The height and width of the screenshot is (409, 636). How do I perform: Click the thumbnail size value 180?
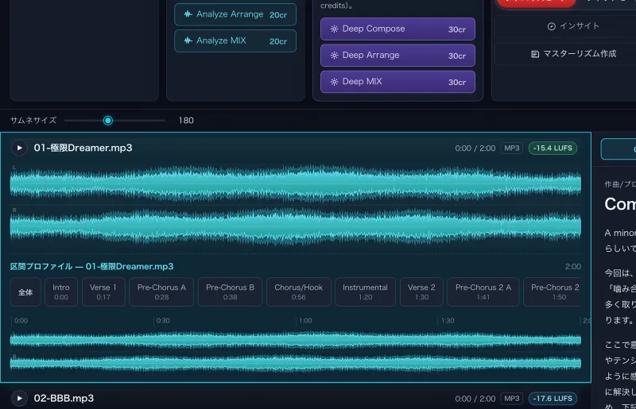click(x=186, y=121)
